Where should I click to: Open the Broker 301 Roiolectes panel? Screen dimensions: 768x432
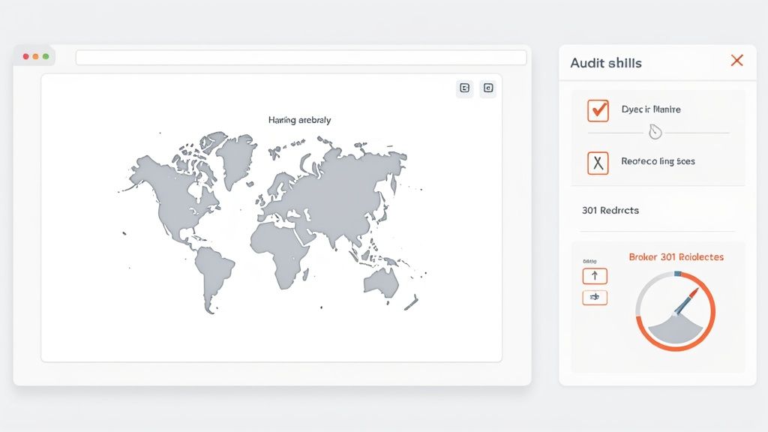coord(677,256)
